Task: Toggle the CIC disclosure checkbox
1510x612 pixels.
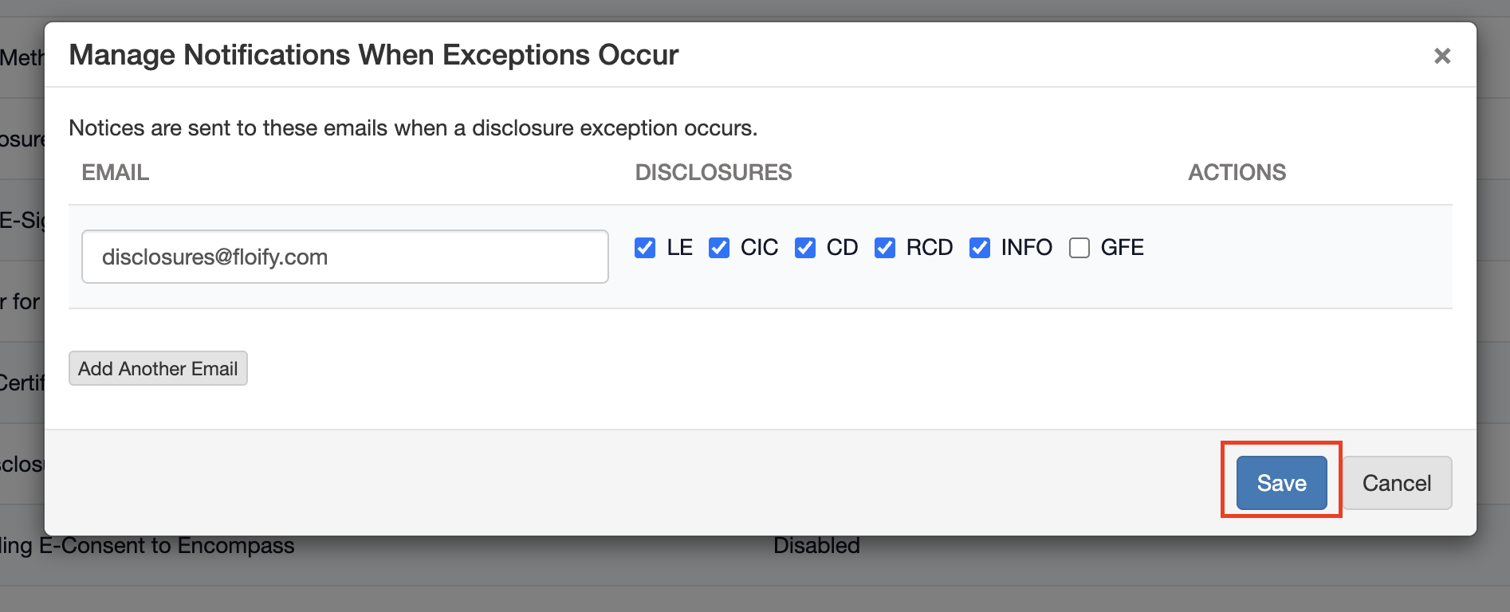Action: (x=719, y=248)
